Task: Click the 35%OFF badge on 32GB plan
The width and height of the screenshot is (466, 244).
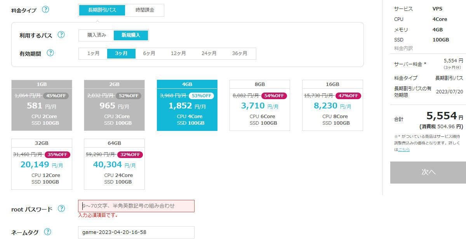Action: [57, 155]
